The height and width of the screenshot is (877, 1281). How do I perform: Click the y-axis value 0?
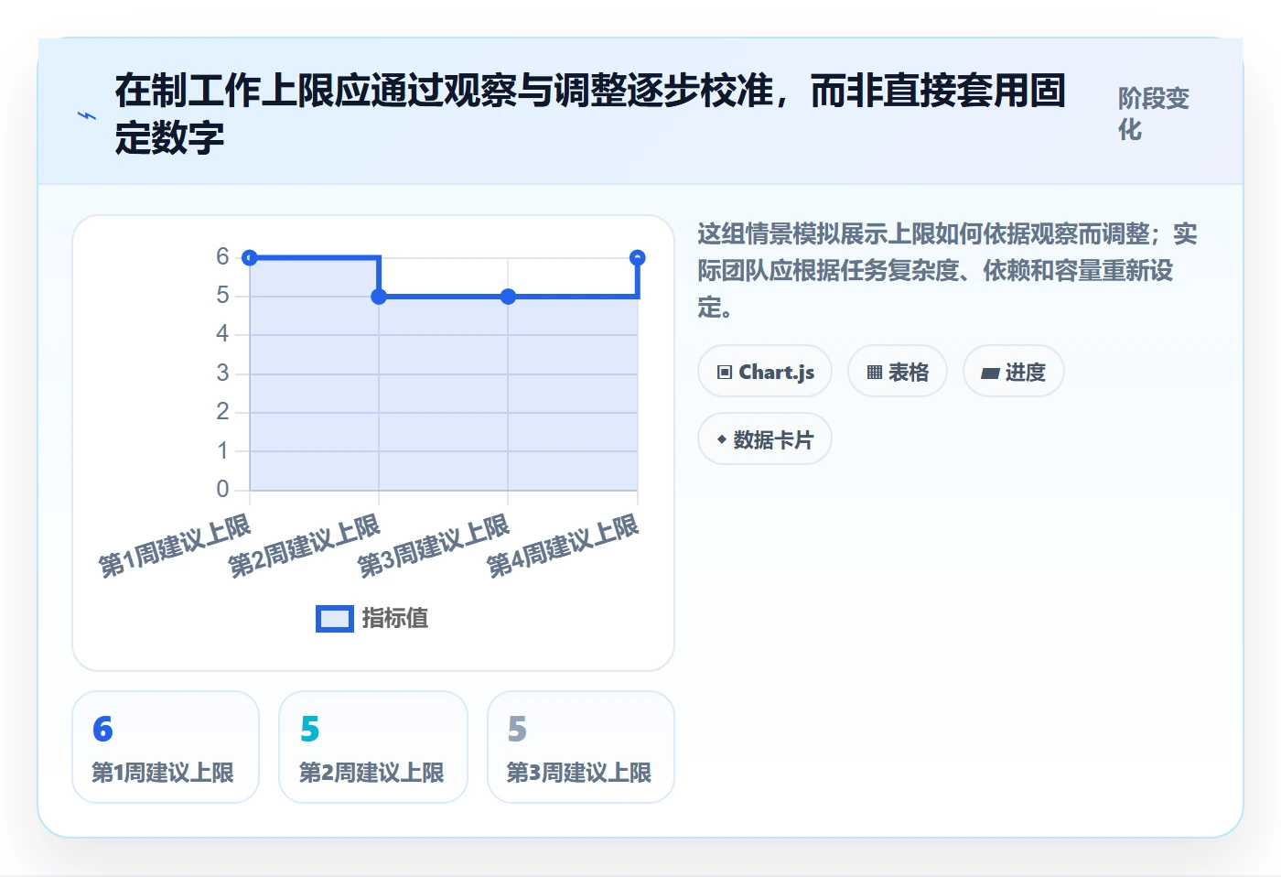coord(222,489)
